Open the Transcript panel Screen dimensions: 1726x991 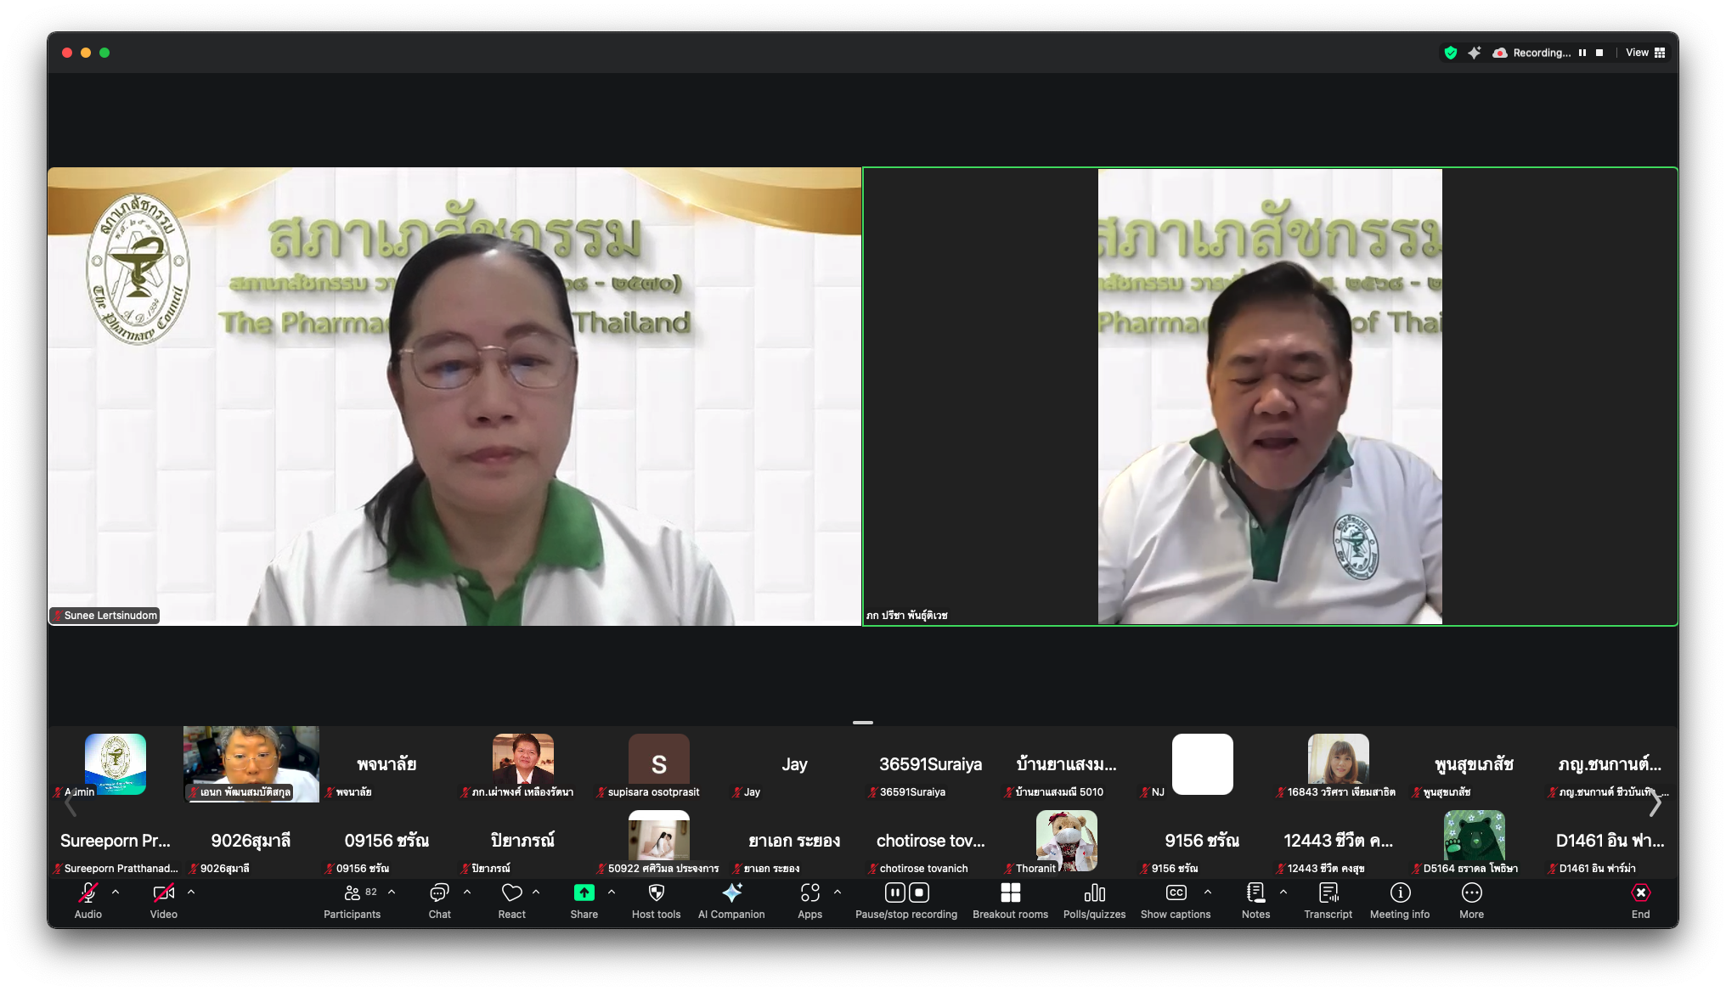click(1328, 893)
